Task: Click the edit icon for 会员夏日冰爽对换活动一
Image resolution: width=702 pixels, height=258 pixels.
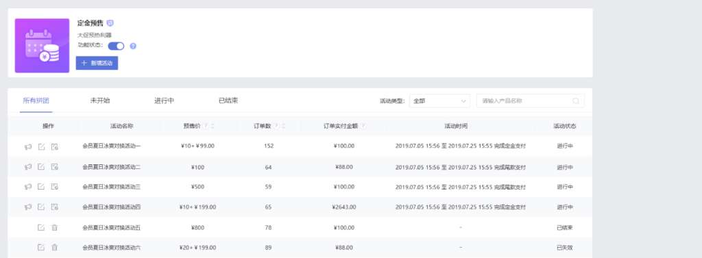Action: pyautogui.click(x=41, y=146)
